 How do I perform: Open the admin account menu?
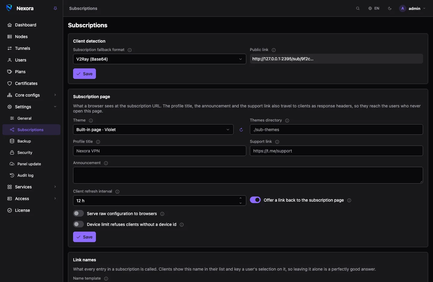(413, 8)
